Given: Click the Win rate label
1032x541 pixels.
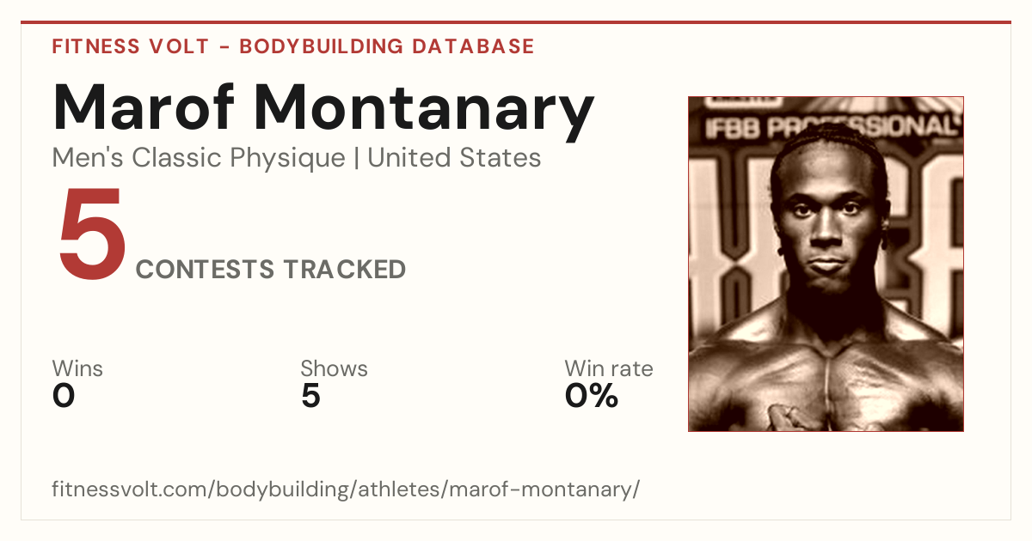Looking at the screenshot, I should (x=609, y=369).
